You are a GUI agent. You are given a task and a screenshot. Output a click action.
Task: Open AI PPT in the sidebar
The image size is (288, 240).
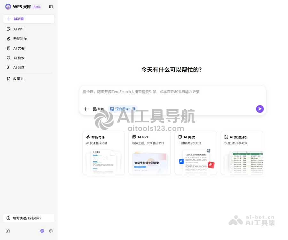tap(29, 29)
